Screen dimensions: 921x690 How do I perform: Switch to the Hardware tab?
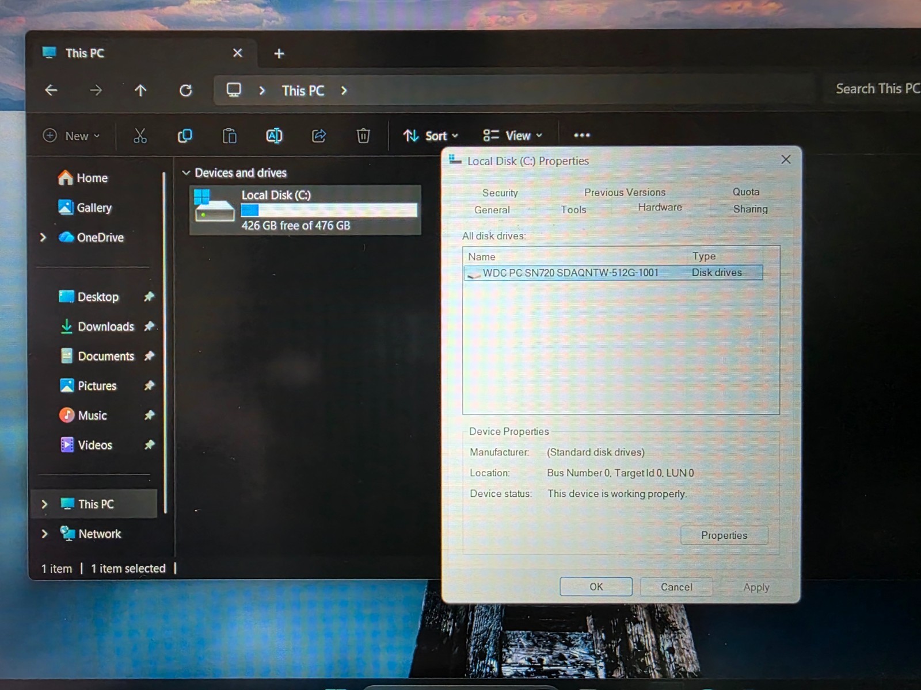(x=660, y=207)
